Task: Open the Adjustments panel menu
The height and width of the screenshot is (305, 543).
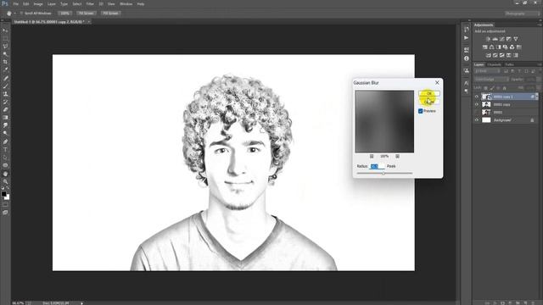Action: (x=540, y=25)
